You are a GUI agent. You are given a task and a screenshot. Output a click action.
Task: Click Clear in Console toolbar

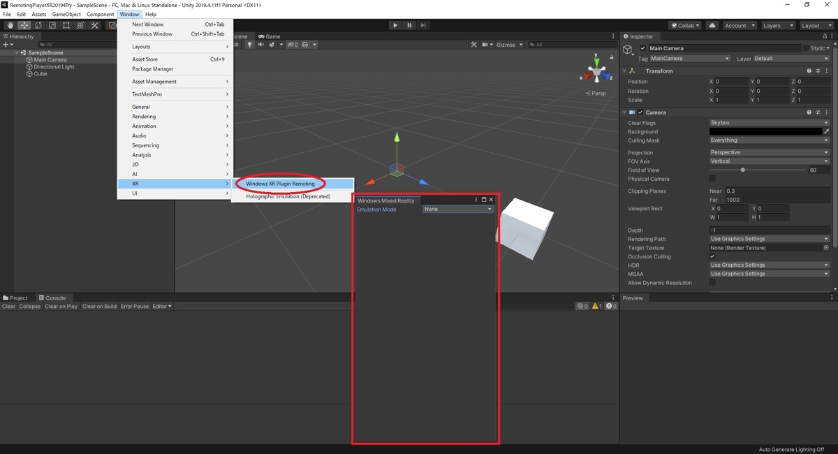coord(8,306)
